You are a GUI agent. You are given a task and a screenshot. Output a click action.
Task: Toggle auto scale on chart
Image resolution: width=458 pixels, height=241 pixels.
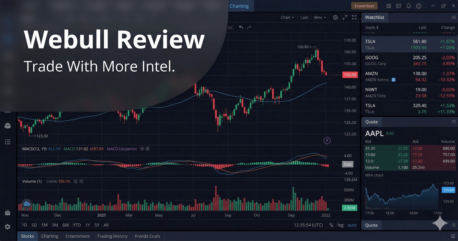[352, 225]
